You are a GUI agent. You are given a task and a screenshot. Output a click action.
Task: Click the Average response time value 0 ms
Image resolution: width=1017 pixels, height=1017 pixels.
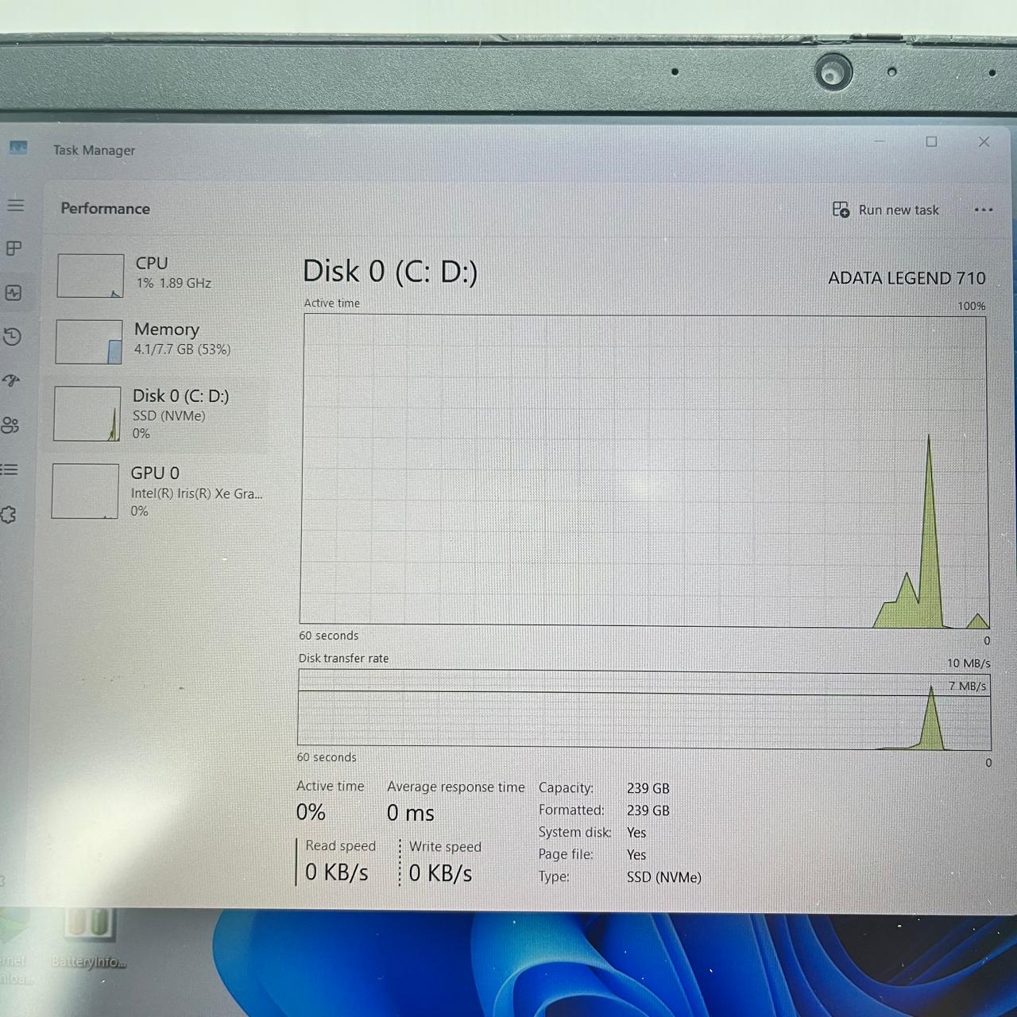tap(411, 813)
